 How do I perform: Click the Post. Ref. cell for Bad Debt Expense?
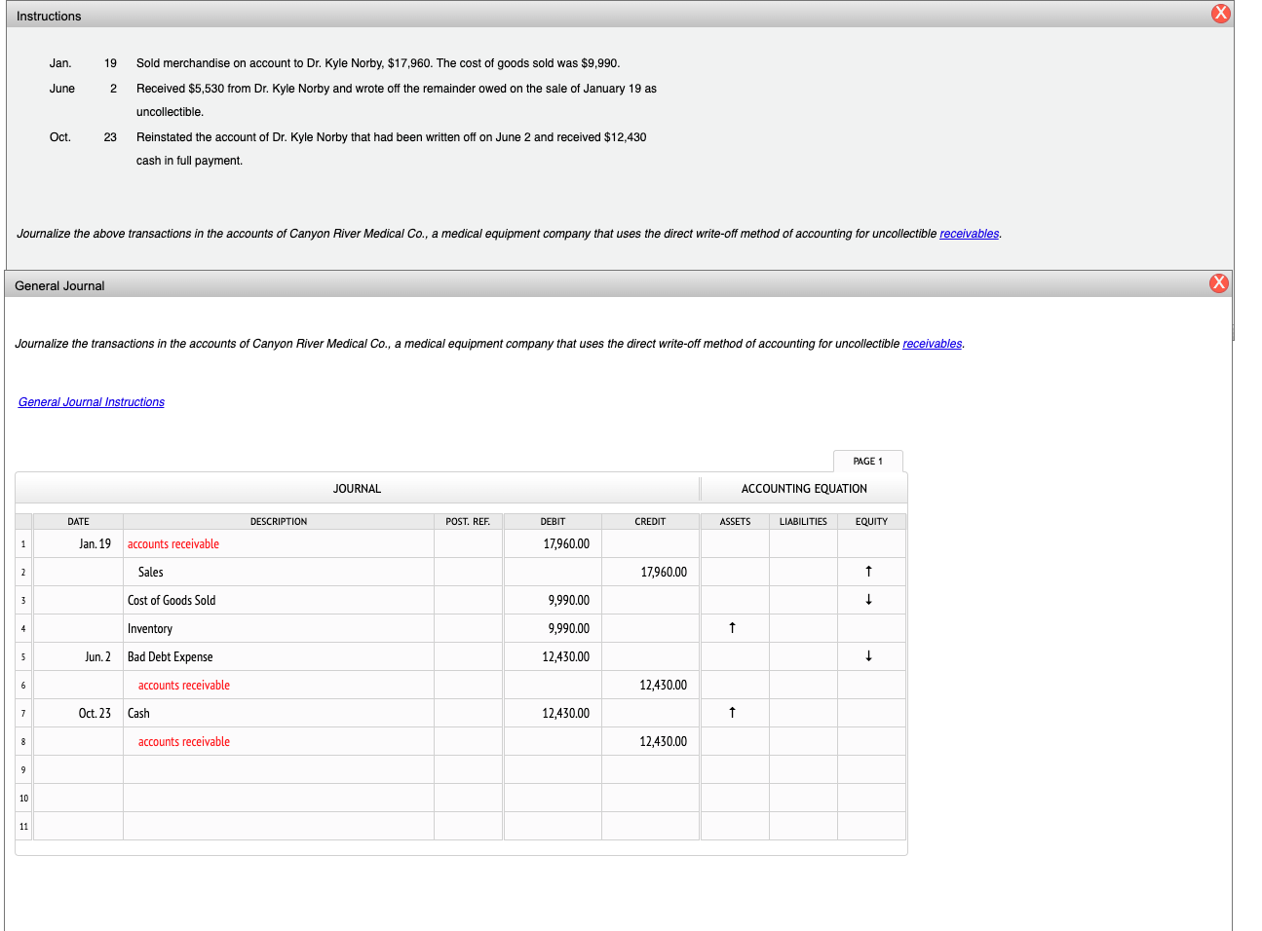tap(468, 657)
